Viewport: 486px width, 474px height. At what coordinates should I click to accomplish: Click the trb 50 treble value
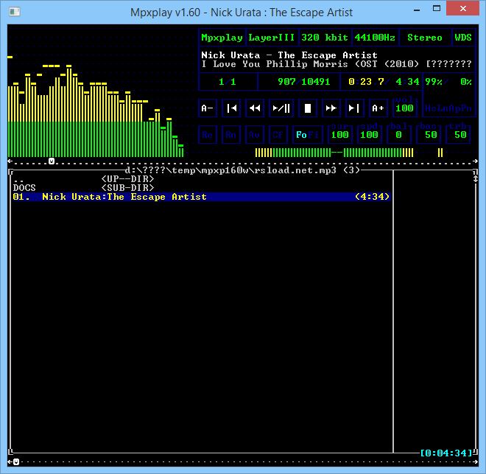pos(458,133)
